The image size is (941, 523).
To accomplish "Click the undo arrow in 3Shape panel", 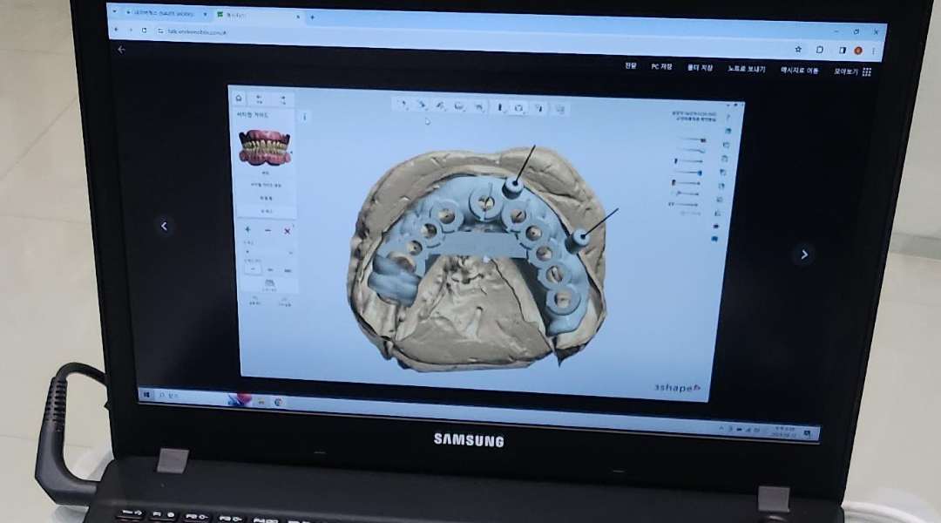I will click(x=259, y=98).
